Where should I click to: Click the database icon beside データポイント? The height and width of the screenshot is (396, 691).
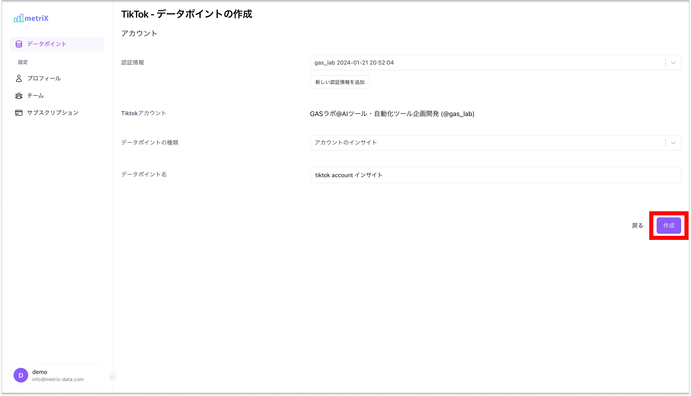(x=19, y=44)
